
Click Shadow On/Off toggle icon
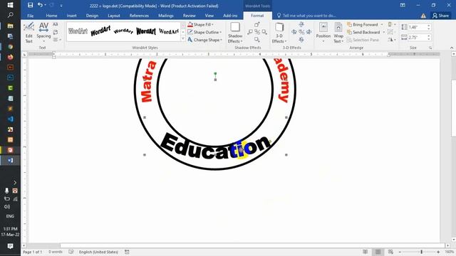257,32
